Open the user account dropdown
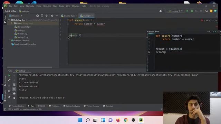The height and width of the screenshot is (124, 221). [162, 11]
